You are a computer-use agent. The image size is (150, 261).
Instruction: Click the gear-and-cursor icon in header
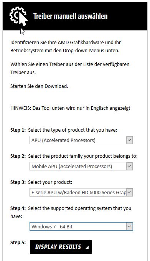click(18, 16)
